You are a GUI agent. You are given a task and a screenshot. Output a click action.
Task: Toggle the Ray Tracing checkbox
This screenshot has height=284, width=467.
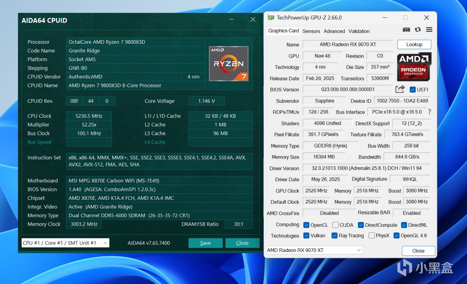tap(334, 236)
